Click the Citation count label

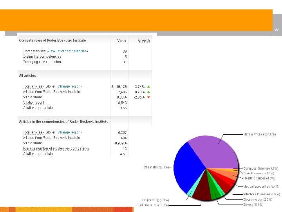(x=34, y=102)
